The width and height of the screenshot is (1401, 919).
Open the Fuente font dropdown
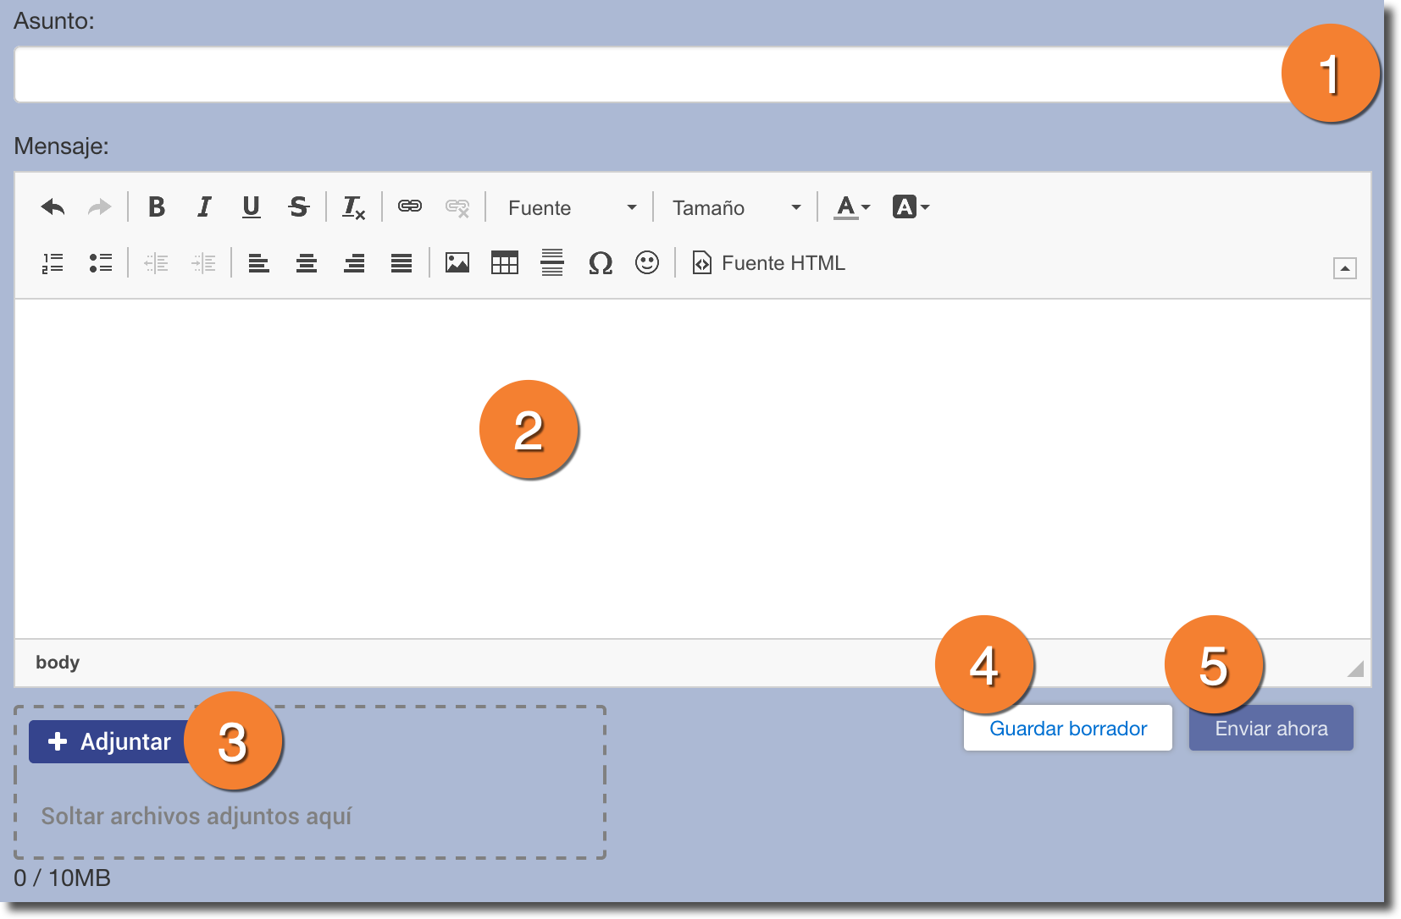[571, 208]
